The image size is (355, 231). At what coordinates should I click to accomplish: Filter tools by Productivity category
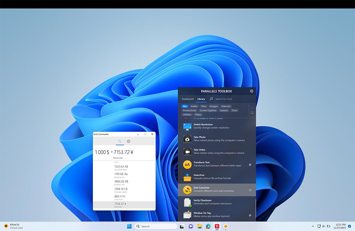[x=189, y=110]
